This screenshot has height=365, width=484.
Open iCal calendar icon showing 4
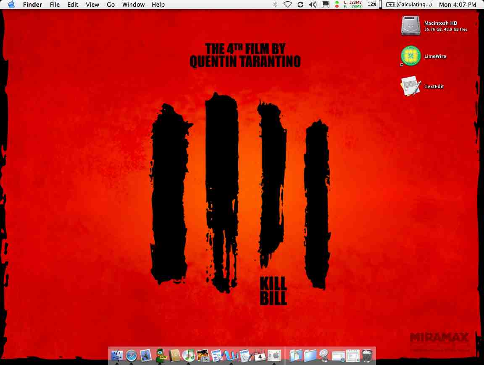(259, 355)
